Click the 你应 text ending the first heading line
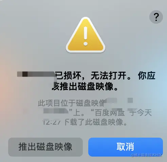The image size is (167, 162). [147, 76]
